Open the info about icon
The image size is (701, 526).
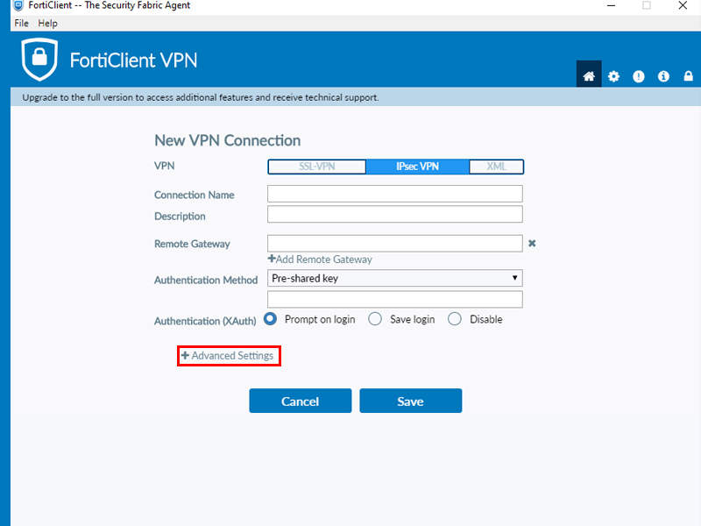coord(663,76)
